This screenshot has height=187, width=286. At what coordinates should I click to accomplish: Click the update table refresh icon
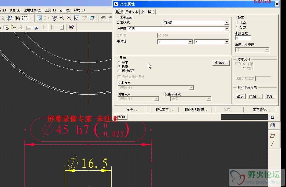click(36, 28)
